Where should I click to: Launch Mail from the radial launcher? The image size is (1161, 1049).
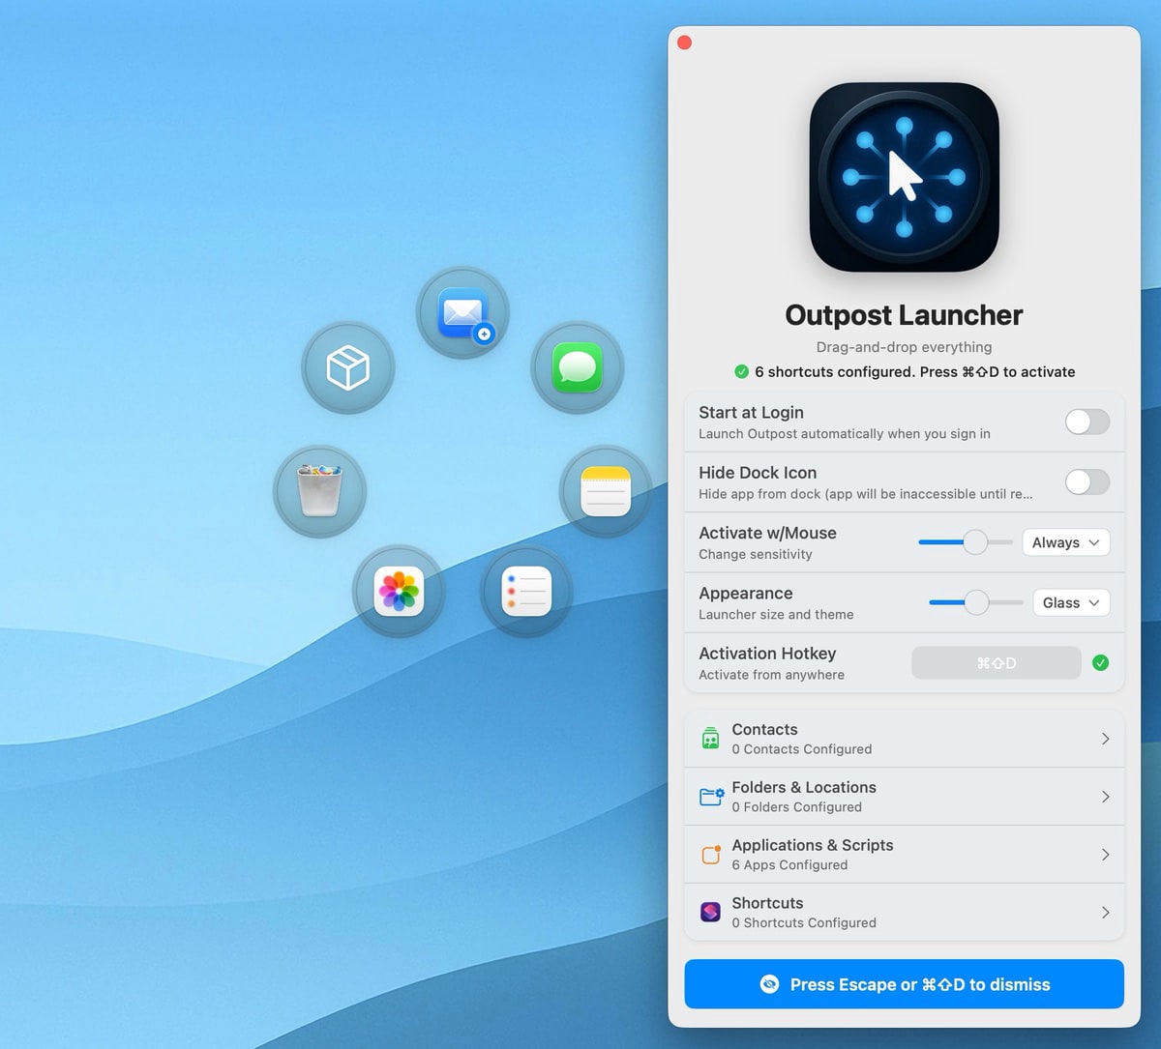pos(462,313)
